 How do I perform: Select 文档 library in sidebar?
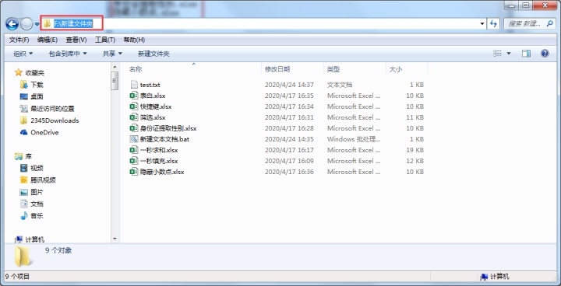pos(37,204)
